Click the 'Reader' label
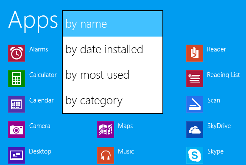 [216, 49]
